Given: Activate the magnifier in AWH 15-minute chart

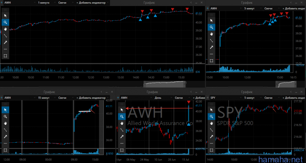Looking at the screenshot, I should 5,117.
